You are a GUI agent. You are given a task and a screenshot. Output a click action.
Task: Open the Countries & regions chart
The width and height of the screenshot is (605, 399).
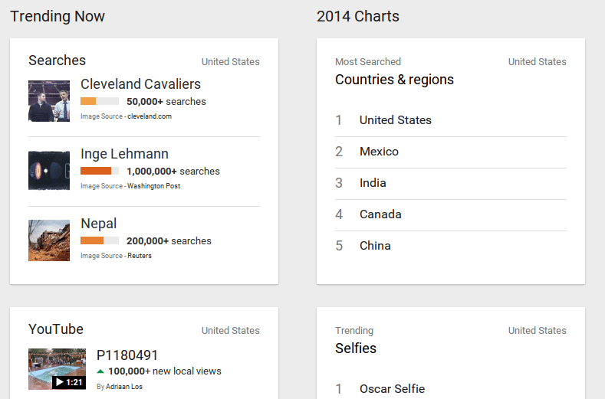pyautogui.click(x=394, y=80)
